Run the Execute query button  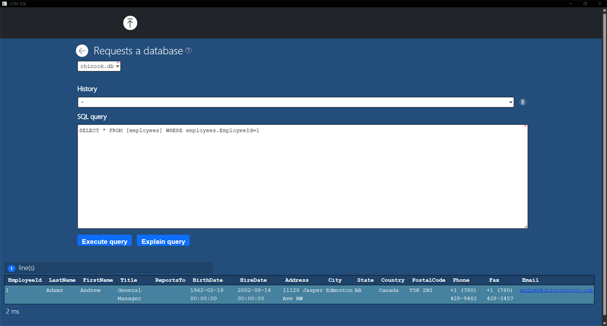[105, 241]
